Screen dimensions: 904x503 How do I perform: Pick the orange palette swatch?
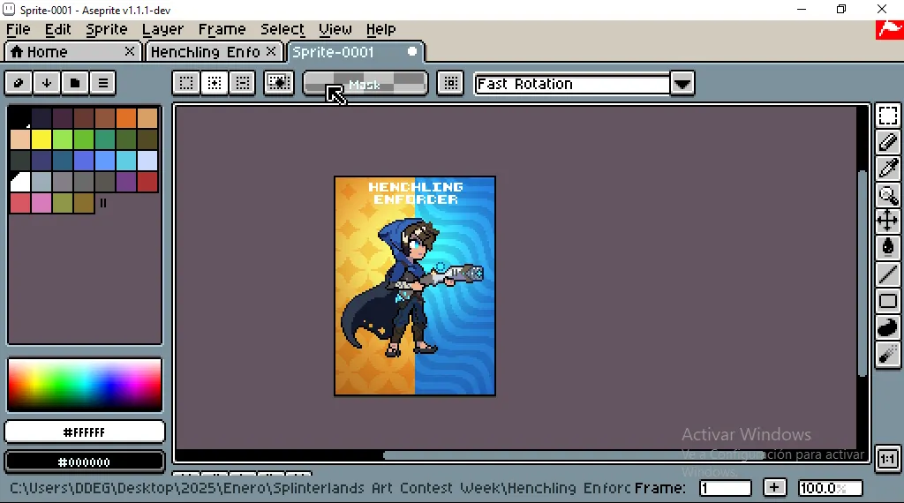(x=126, y=118)
